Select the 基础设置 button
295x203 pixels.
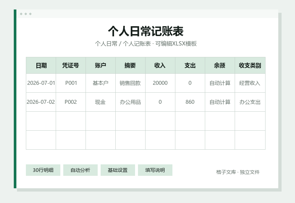tap(118, 170)
